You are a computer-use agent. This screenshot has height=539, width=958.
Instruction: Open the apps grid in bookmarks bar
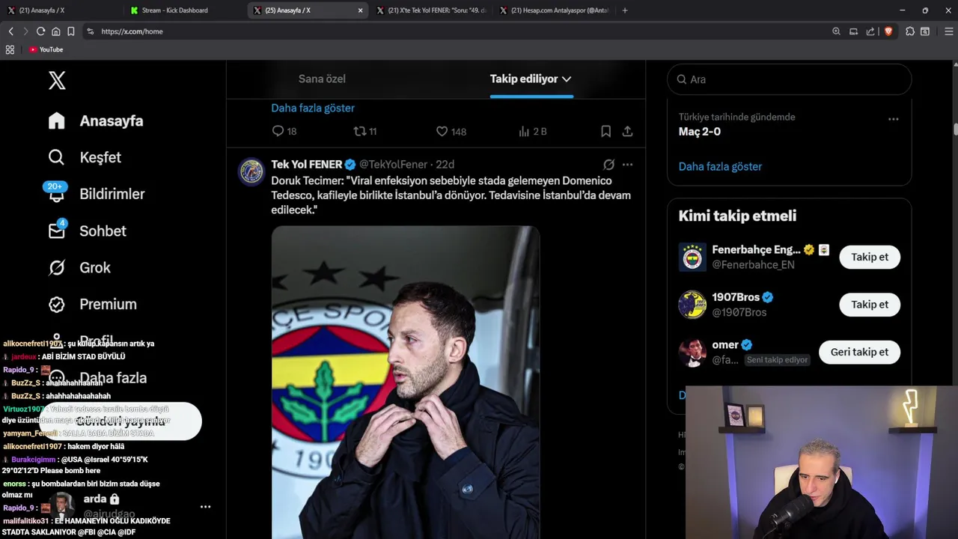coord(10,49)
